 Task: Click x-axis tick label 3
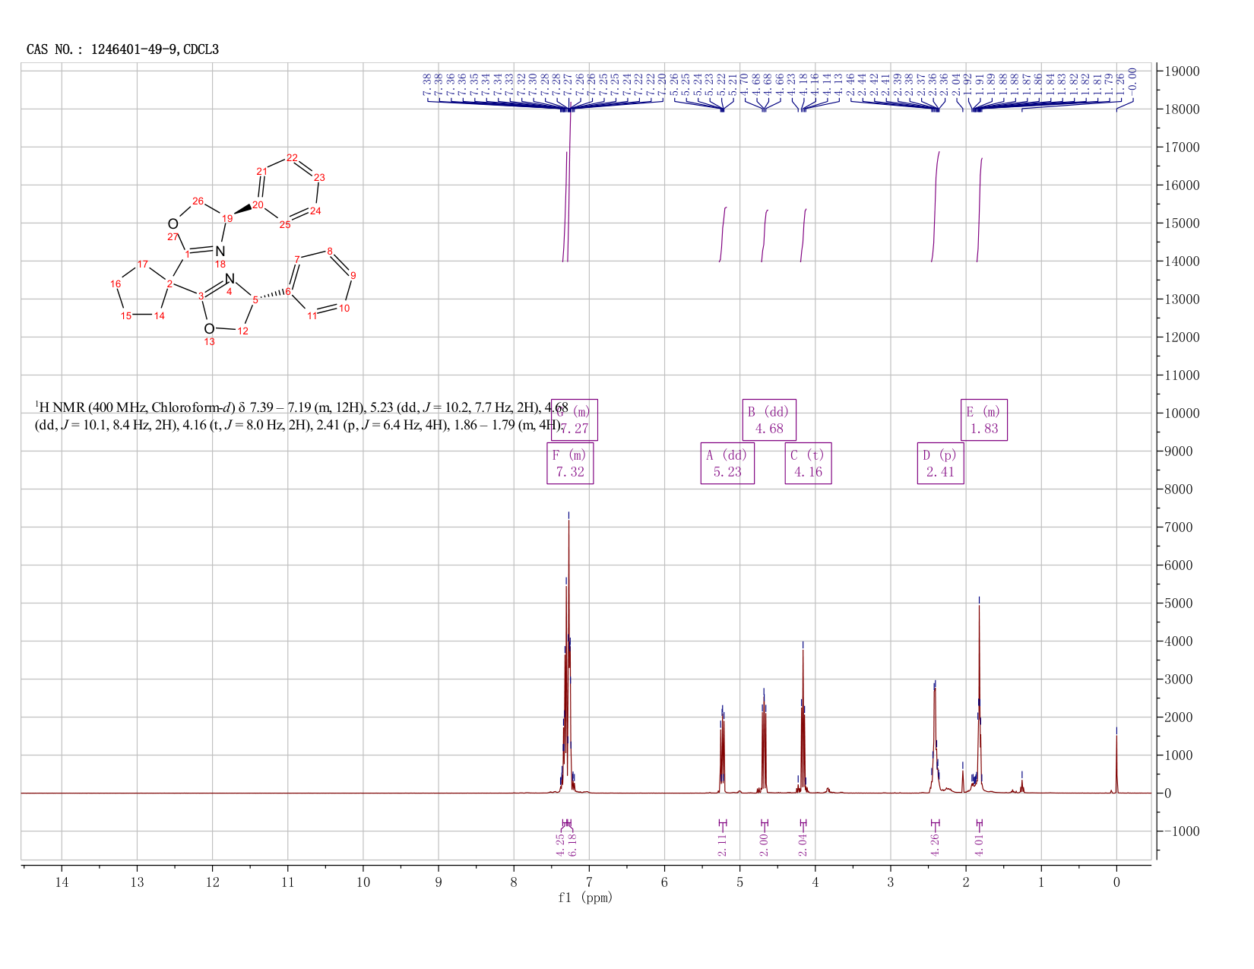tap(891, 882)
